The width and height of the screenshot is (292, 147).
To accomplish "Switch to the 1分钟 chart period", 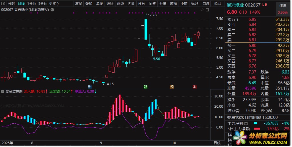I will pyautogui.click(x=31, y=3).
